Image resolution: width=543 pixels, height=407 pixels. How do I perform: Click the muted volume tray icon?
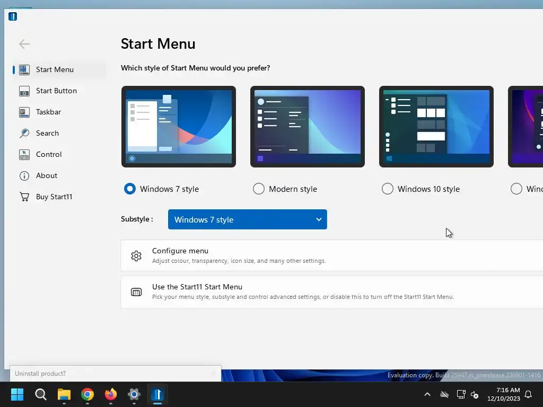click(x=475, y=394)
